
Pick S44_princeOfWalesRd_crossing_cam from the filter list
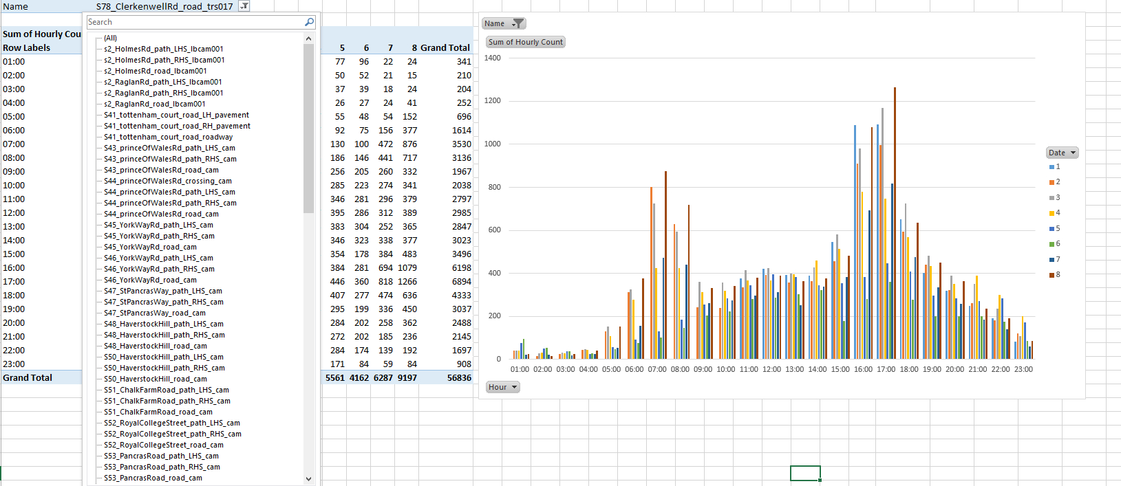pos(167,181)
